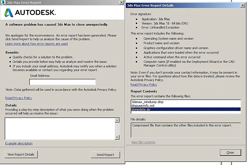Click the Details box scroll up arrow
The image size is (247, 165).
[117, 120]
